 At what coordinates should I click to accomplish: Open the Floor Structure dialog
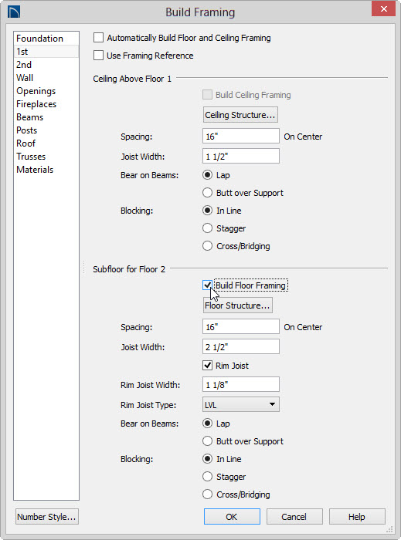click(237, 305)
